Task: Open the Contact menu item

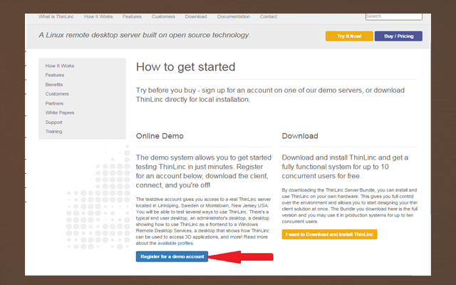Action: coord(268,16)
